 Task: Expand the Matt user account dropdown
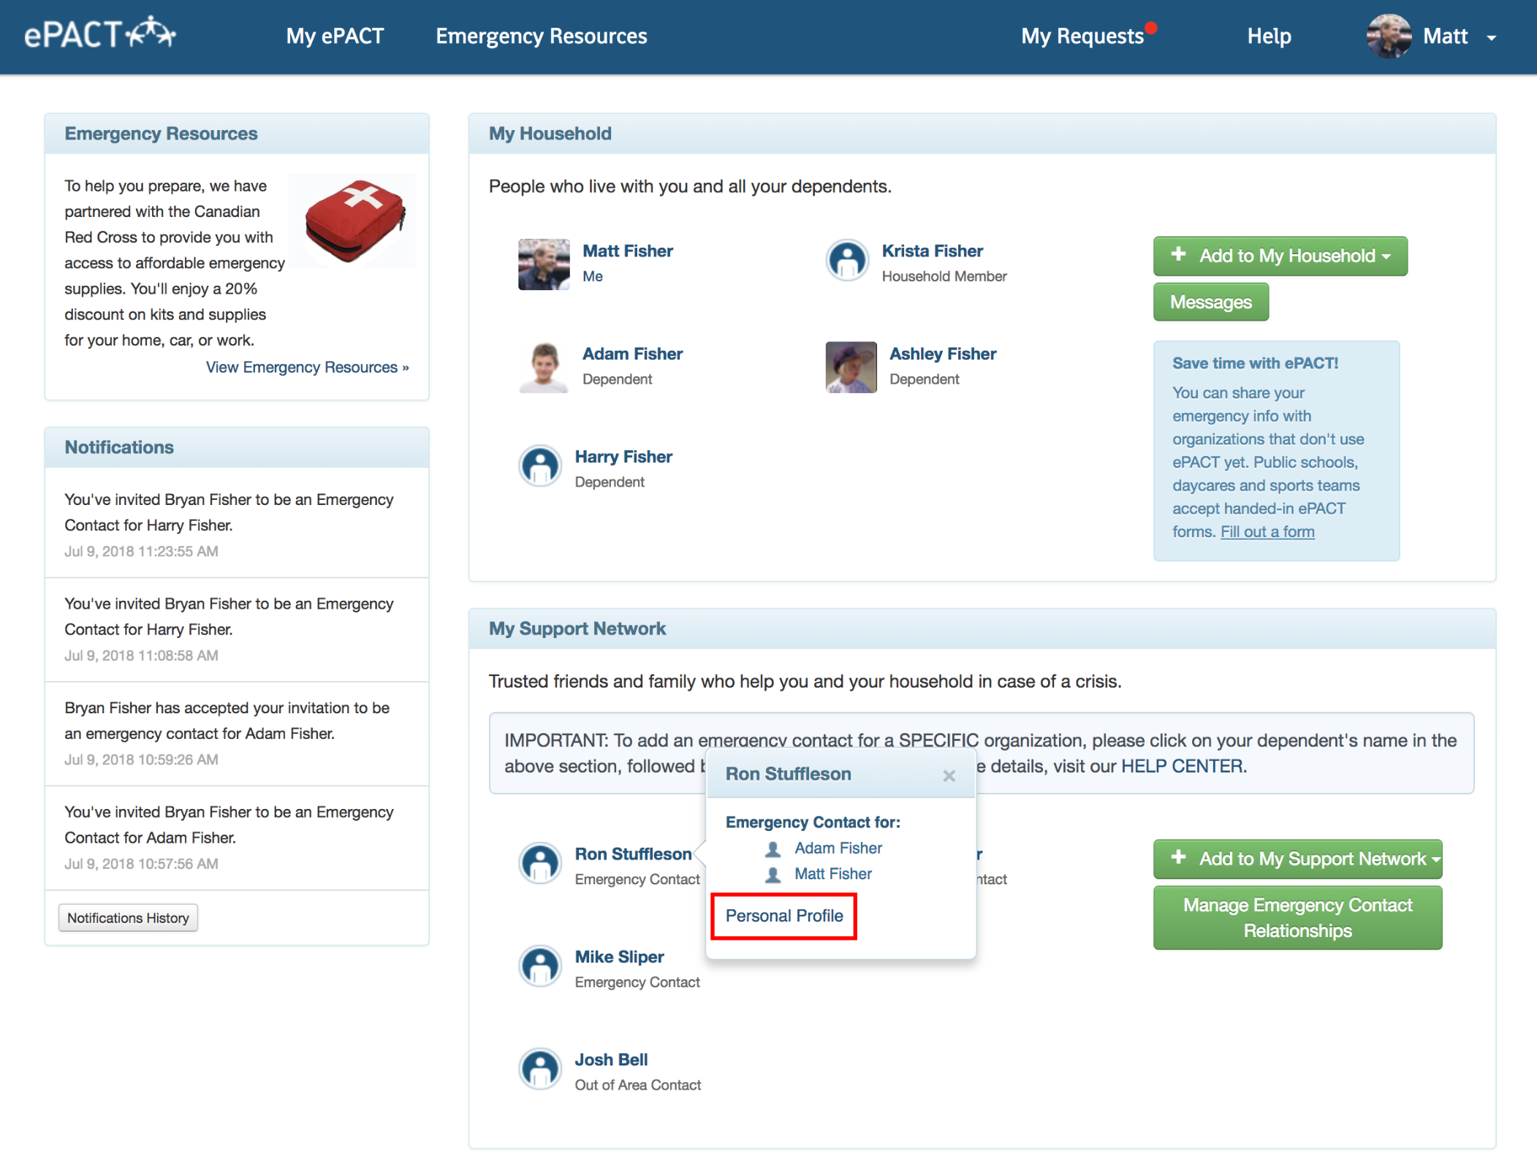coord(1491,37)
